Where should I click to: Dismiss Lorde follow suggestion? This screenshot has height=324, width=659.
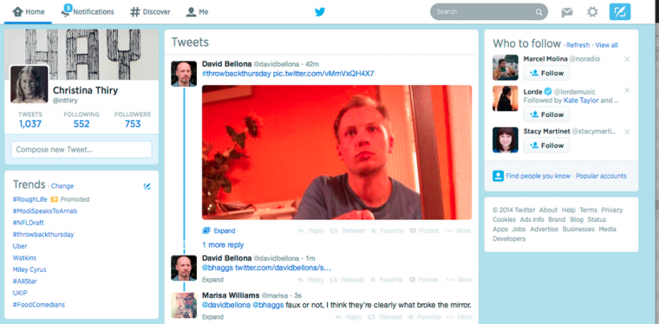627,90
